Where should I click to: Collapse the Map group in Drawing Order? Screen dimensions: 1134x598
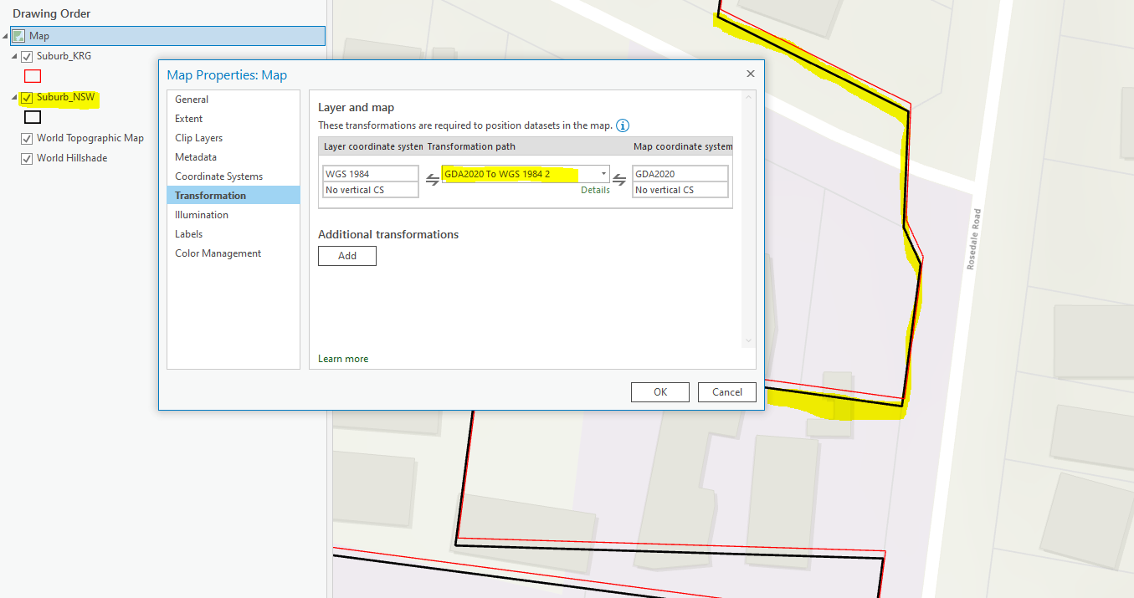[6, 35]
